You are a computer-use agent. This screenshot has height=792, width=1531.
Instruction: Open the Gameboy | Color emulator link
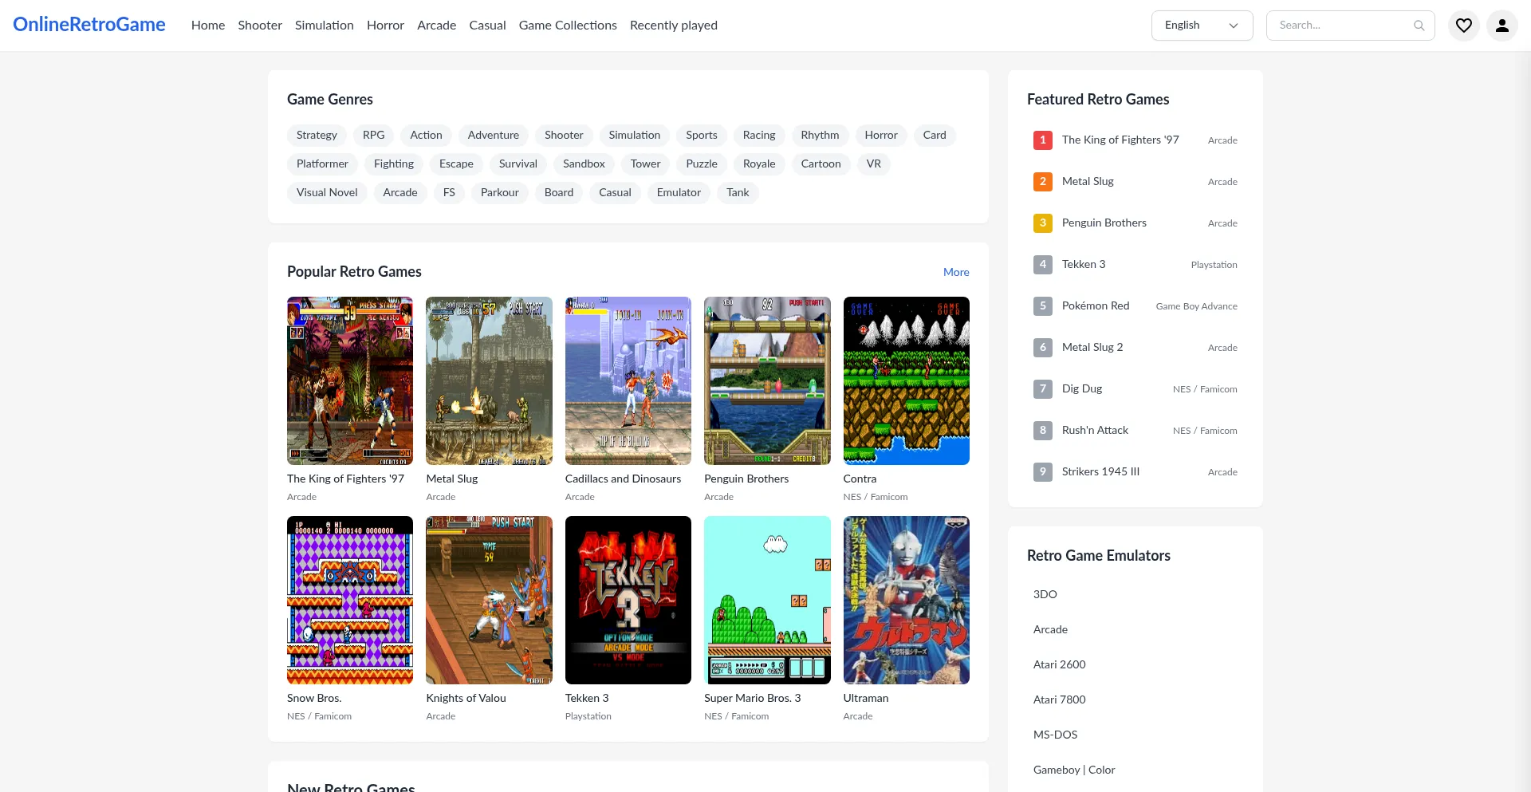(x=1074, y=770)
